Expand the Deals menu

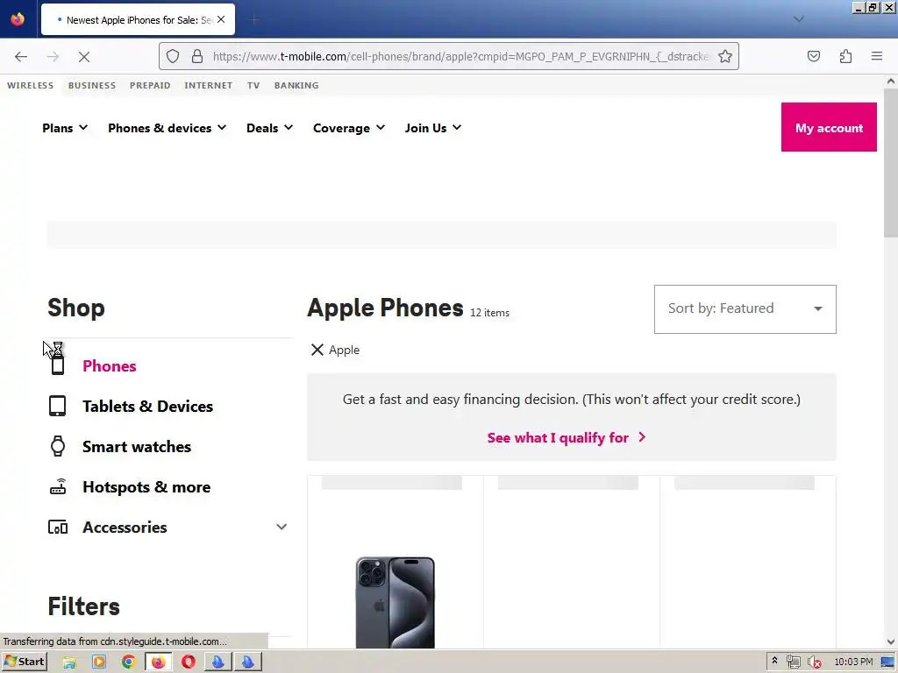pos(269,128)
